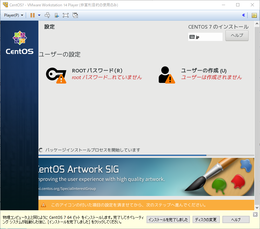
Task: Click the installation progress bar
Action: tap(146, 155)
